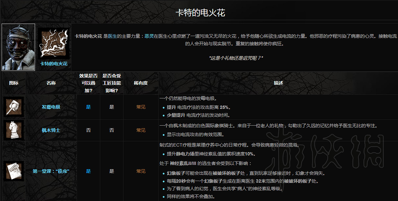Open the 第一堂课 classified books add-on icon
398x201 pixels.
(13, 171)
